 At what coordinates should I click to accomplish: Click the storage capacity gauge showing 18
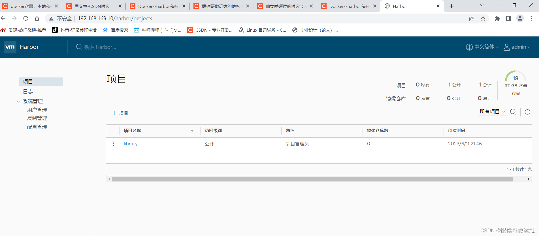515,77
